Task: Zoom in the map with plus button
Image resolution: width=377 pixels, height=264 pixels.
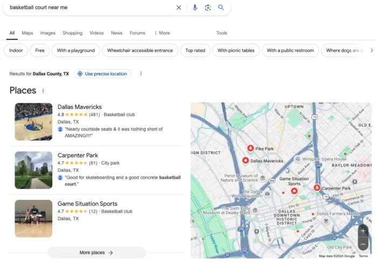Action: click(363, 231)
